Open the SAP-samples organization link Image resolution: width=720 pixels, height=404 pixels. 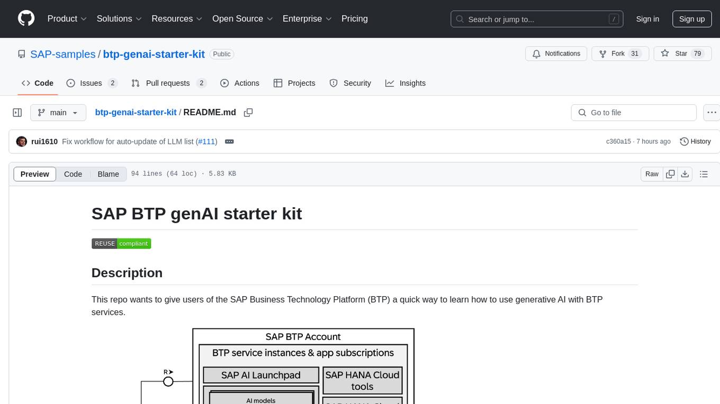(x=62, y=54)
